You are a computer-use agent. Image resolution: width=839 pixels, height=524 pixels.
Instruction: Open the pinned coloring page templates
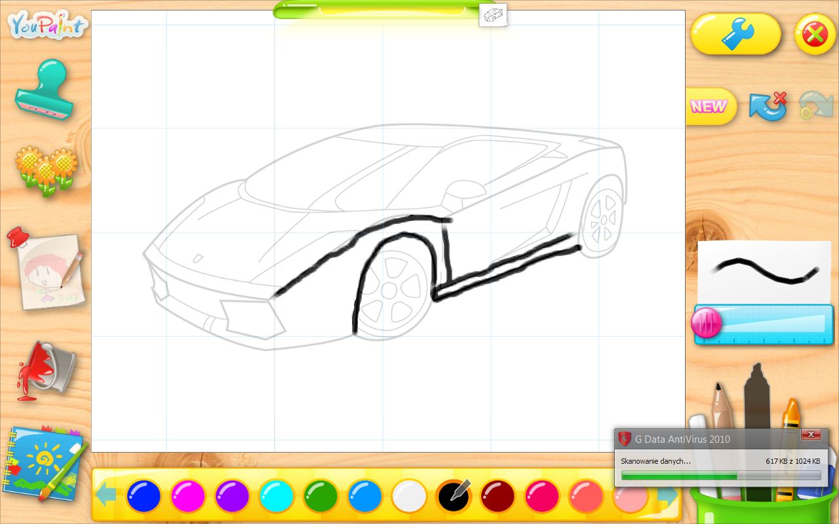tap(46, 270)
